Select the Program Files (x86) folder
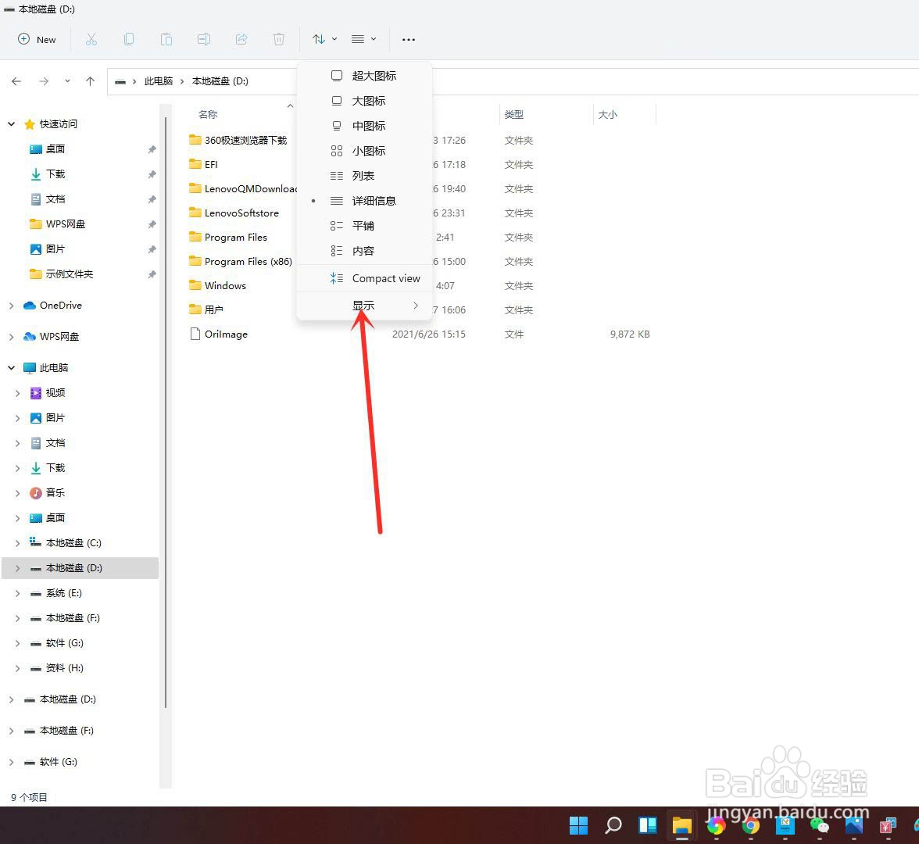Viewport: 919px width, 844px height. point(241,261)
